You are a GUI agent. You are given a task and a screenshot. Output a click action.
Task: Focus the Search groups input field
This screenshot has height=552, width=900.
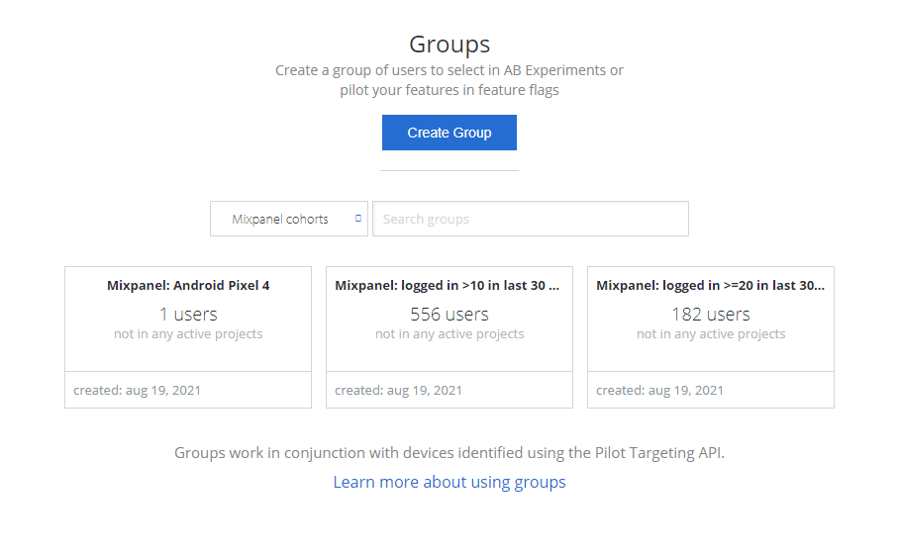click(530, 219)
